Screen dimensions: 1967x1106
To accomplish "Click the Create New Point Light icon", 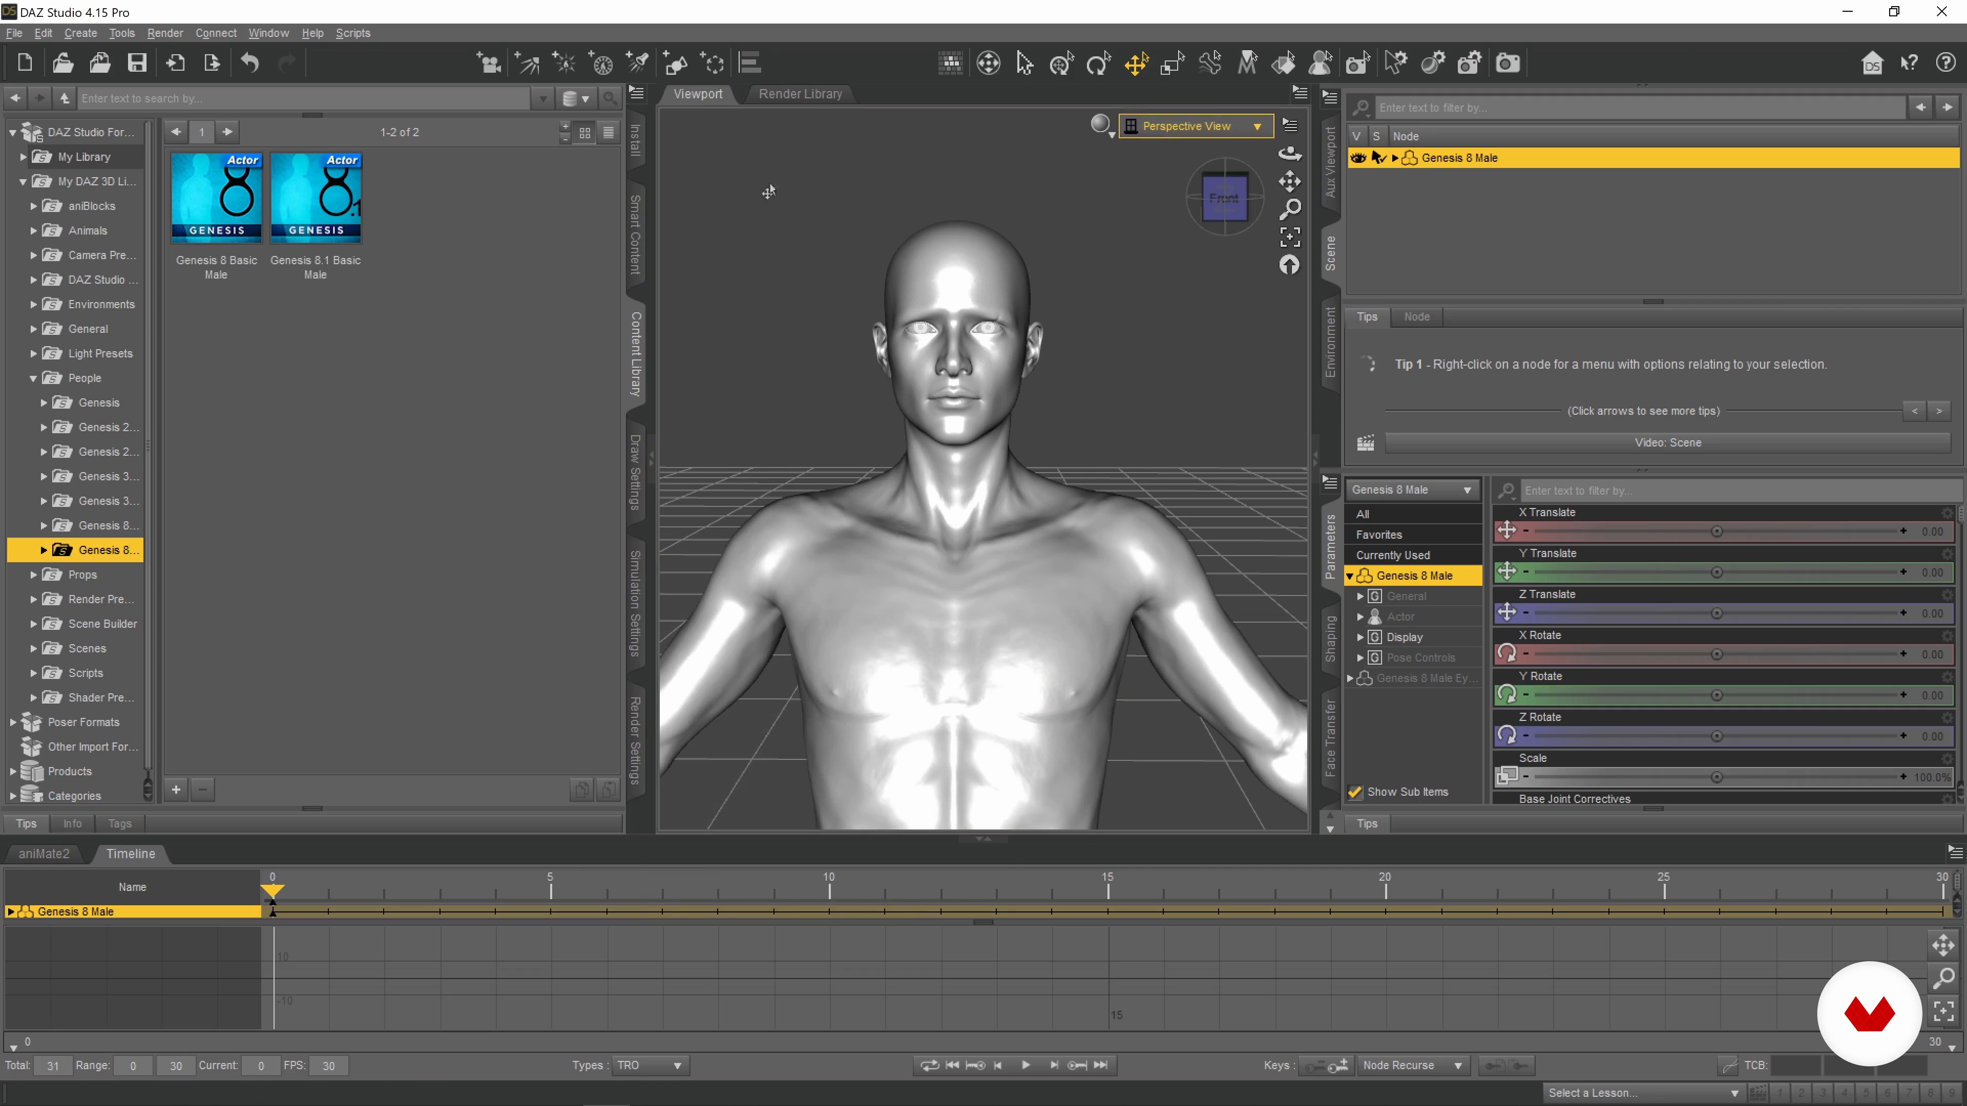I will coord(564,63).
